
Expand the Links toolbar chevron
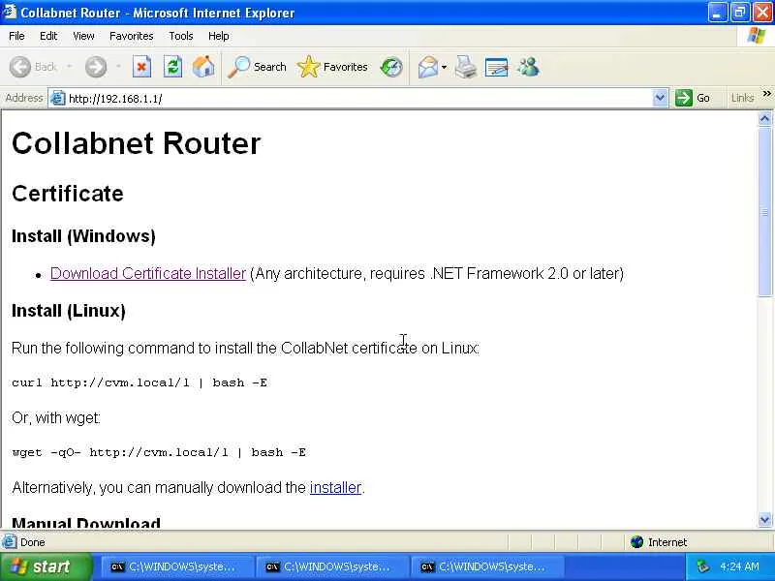click(766, 93)
